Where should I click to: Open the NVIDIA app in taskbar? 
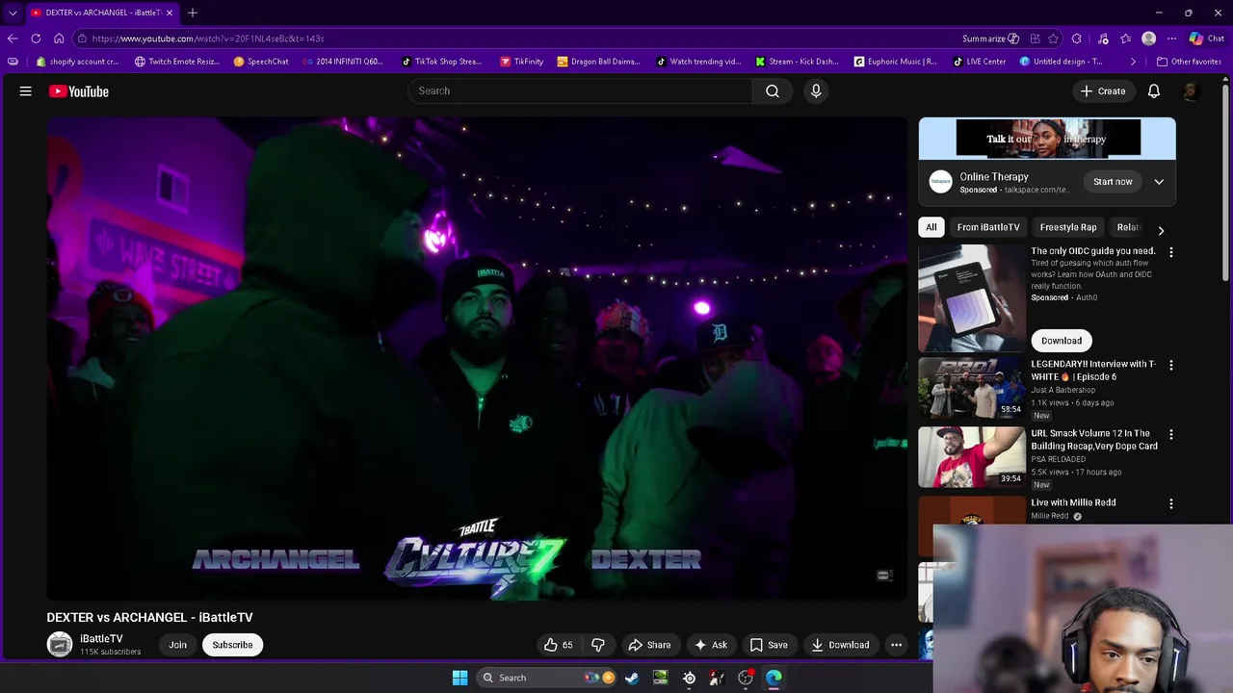tap(660, 678)
